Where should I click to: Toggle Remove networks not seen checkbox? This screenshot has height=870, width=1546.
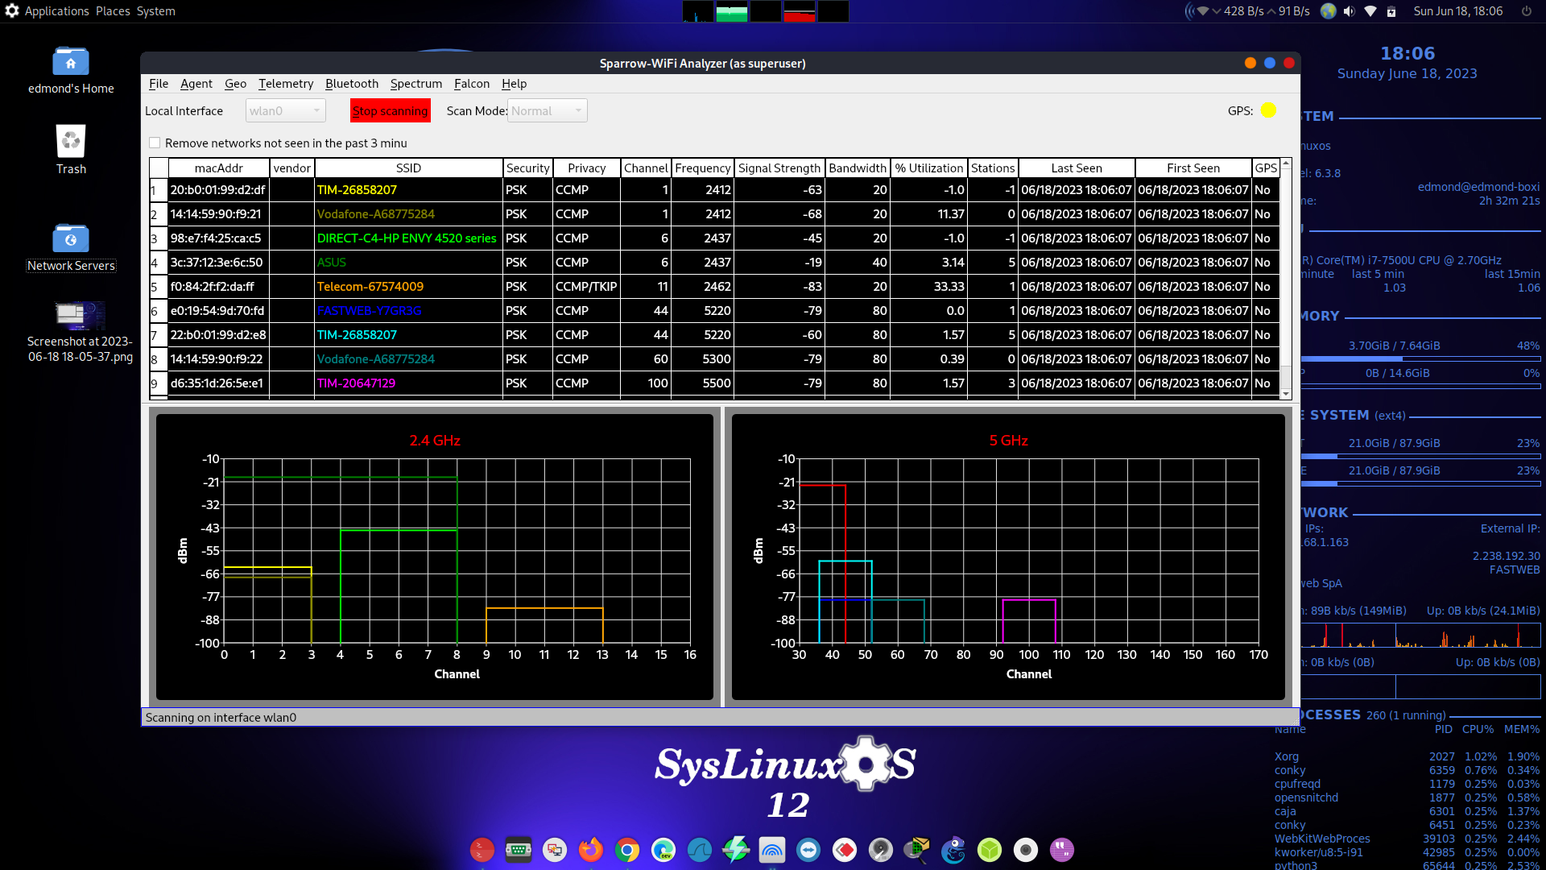[x=155, y=143]
